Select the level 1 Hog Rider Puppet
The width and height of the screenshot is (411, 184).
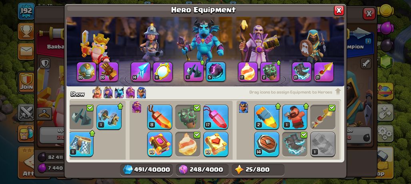[295, 117]
